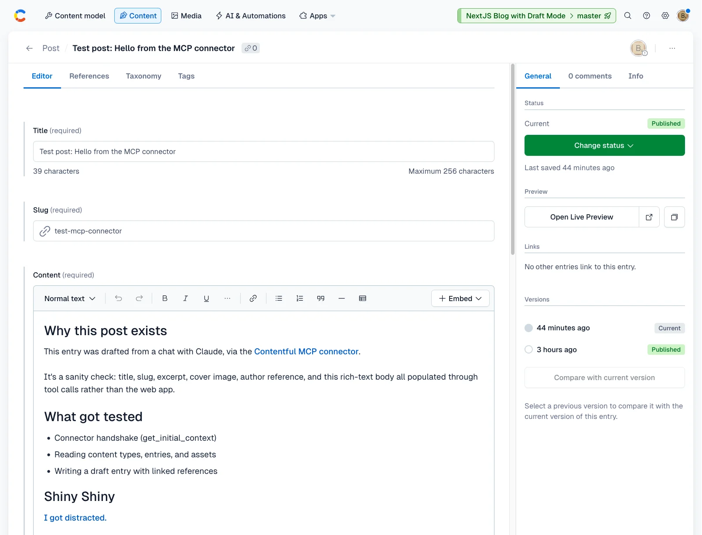Viewport: 702px width, 535px height.
Task: Select the General sidebar tab
Action: pos(538,76)
